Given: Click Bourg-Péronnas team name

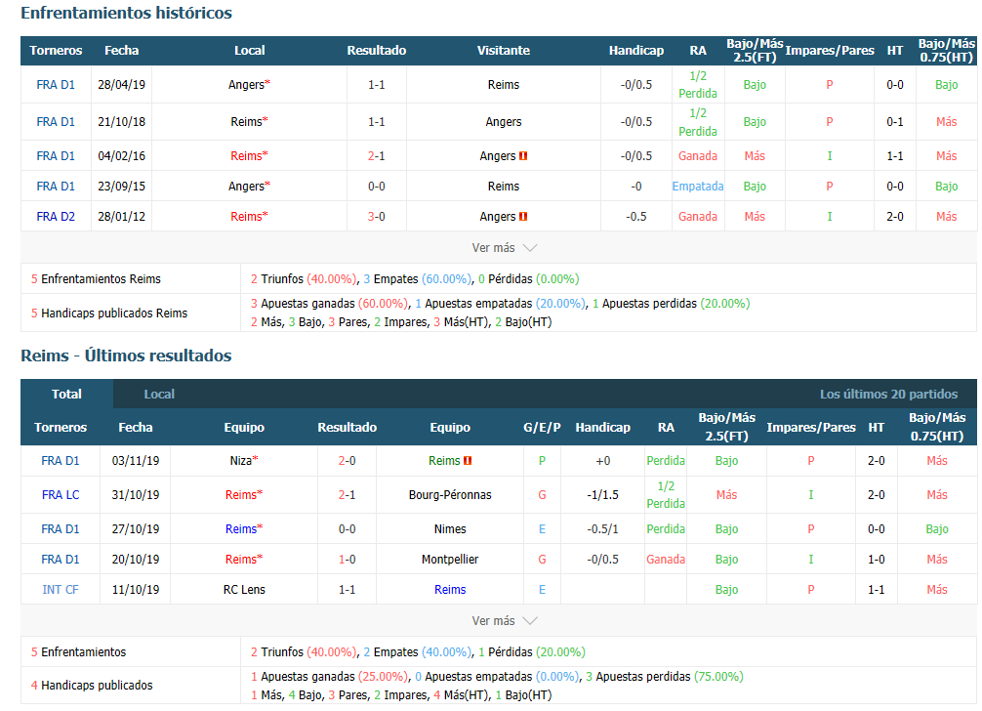Looking at the screenshot, I should tap(450, 495).
